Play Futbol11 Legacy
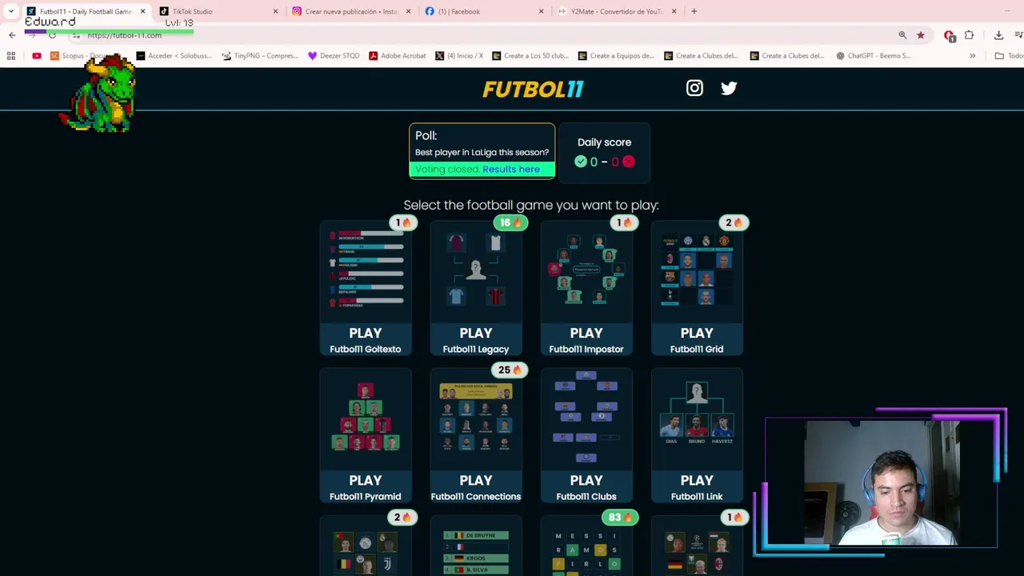The width and height of the screenshot is (1024, 576). click(x=476, y=340)
